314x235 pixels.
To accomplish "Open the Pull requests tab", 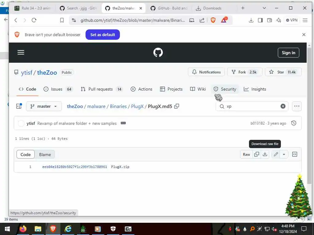I will click(x=102, y=89).
